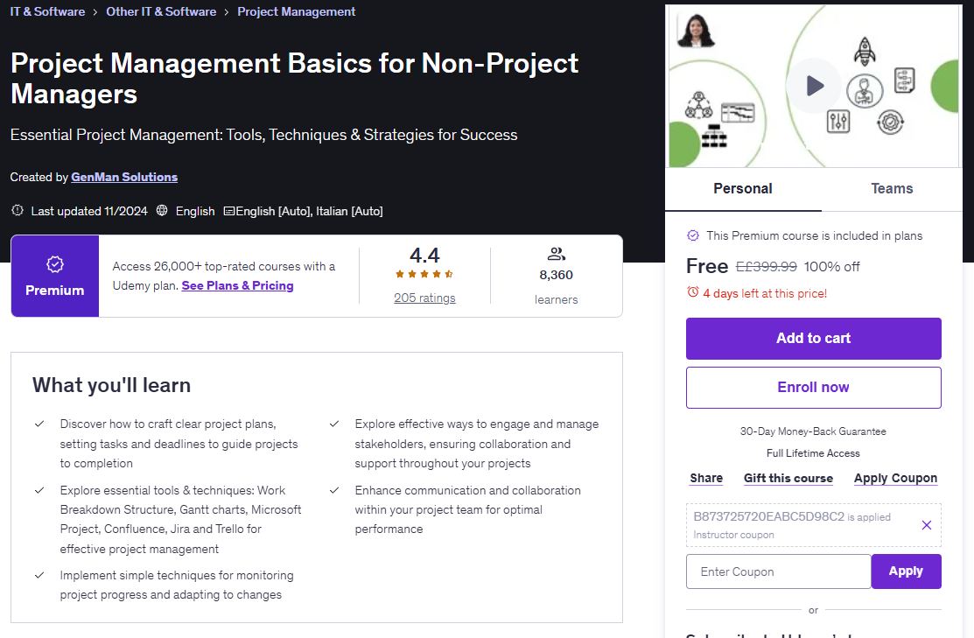Click Gift this course
Screen dimensions: 974x638
[788, 479]
